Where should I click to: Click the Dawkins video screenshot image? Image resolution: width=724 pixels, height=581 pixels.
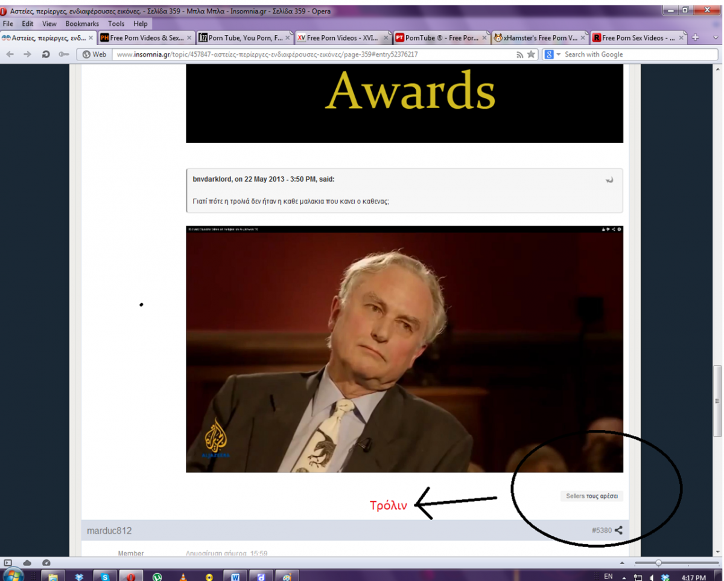coord(404,349)
